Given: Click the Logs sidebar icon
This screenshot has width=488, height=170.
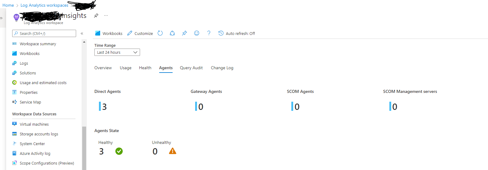Looking at the screenshot, I should tap(14, 63).
